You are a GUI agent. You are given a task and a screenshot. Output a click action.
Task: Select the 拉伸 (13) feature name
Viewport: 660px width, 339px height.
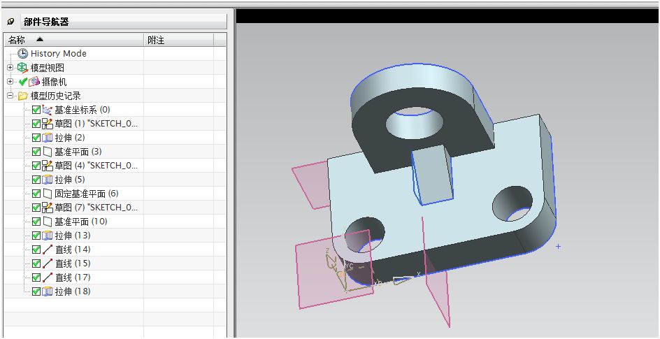(73, 236)
